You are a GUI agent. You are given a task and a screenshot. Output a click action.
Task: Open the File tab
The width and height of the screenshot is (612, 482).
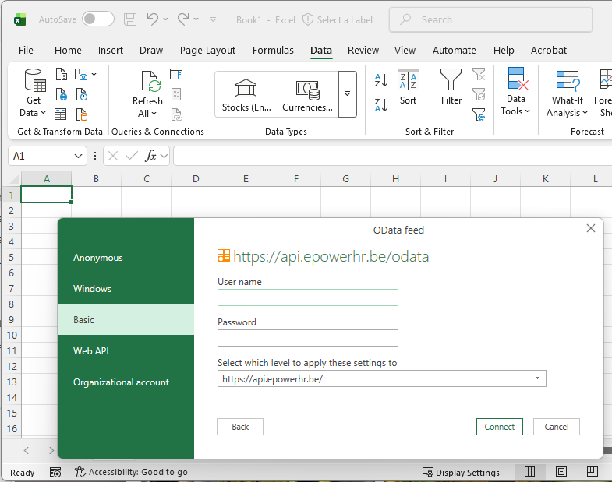pyautogui.click(x=26, y=51)
